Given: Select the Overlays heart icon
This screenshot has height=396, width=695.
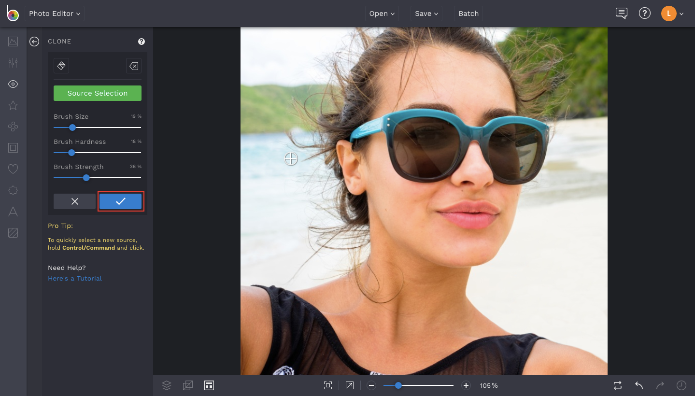Looking at the screenshot, I should [x=13, y=169].
